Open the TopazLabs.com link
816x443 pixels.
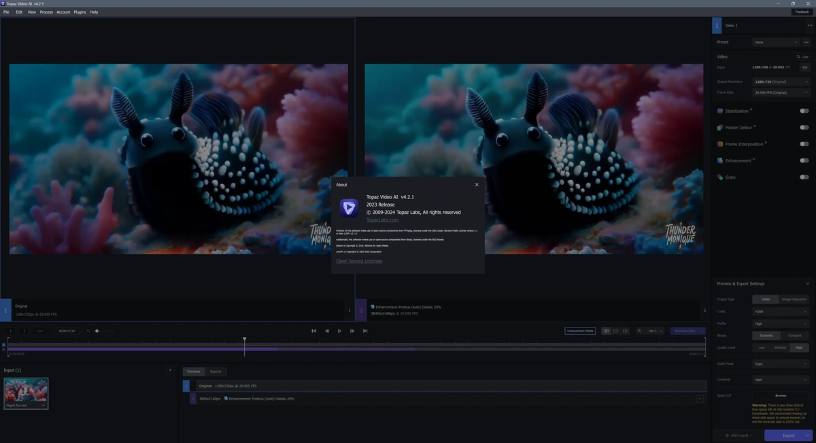pyautogui.click(x=382, y=220)
